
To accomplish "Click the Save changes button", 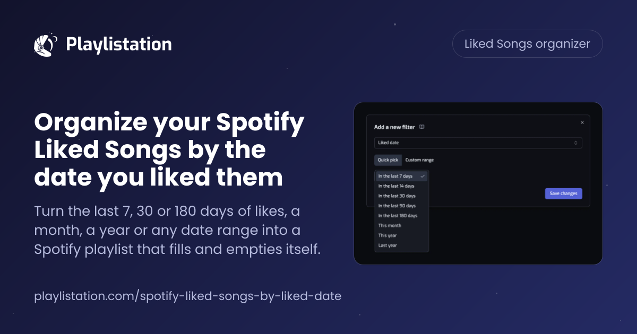I will pyautogui.click(x=563, y=194).
